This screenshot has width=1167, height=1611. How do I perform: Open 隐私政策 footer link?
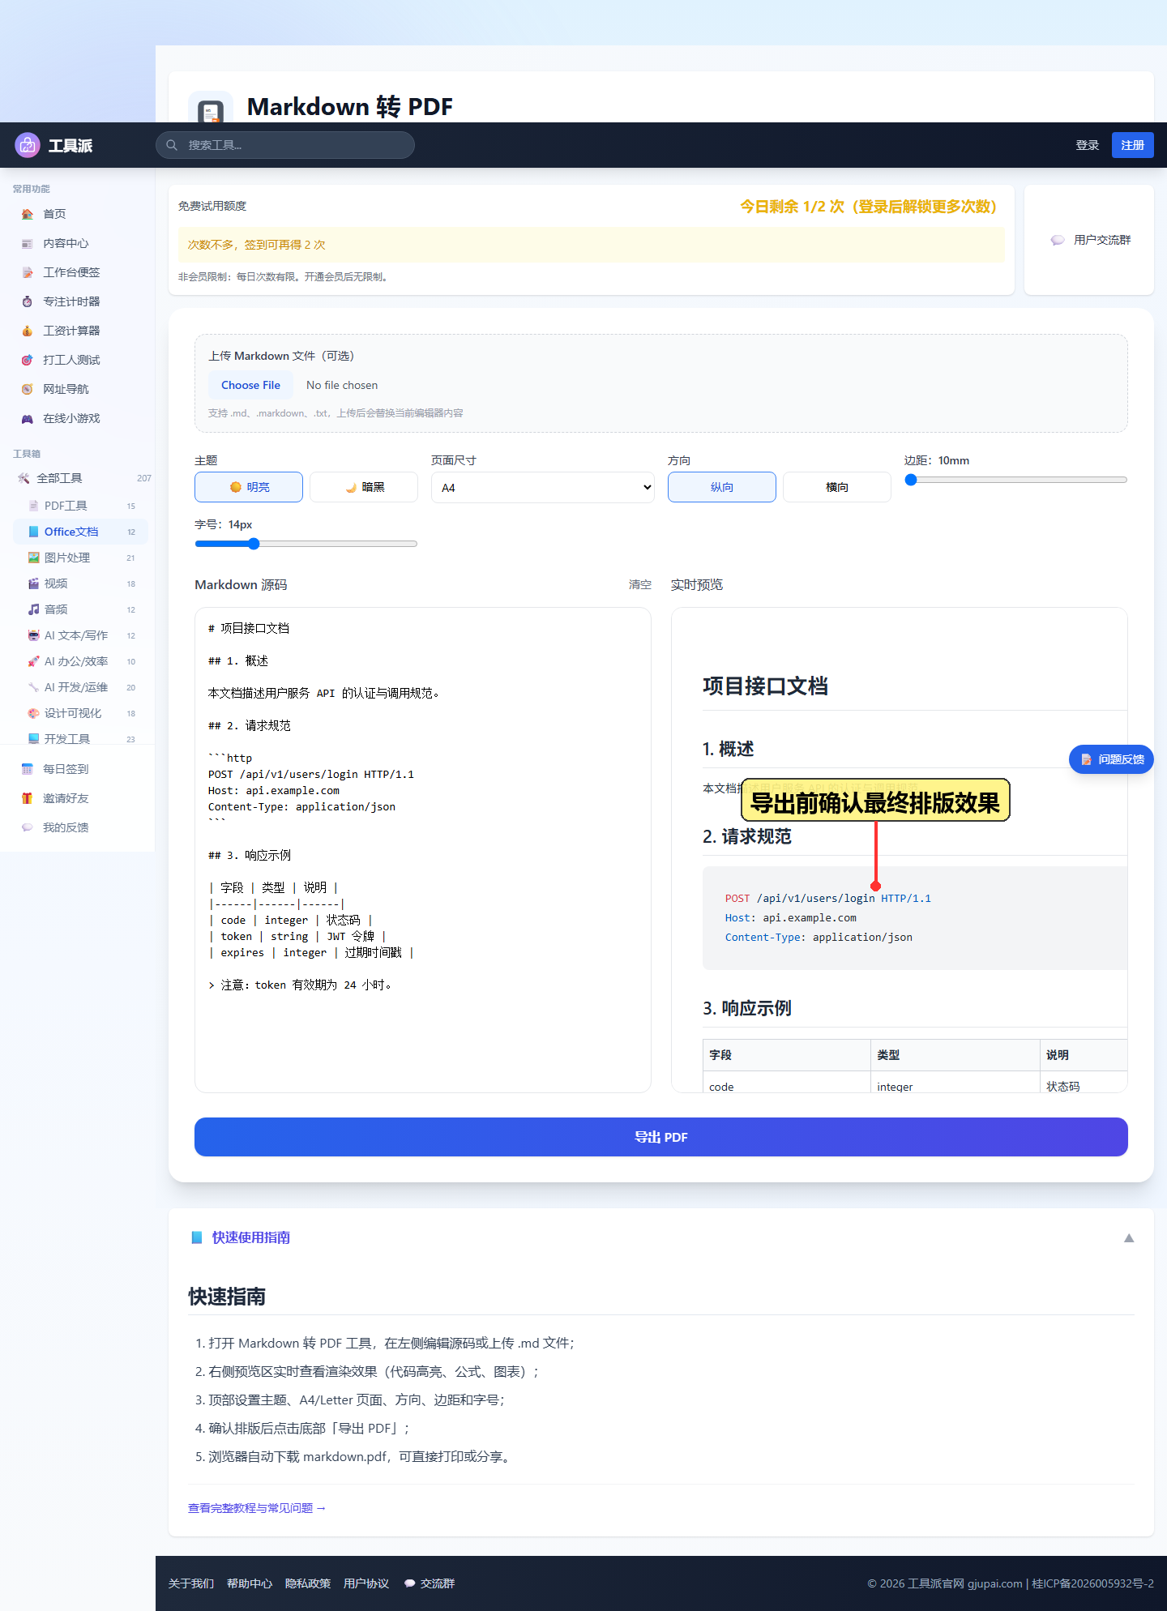pyautogui.click(x=308, y=1583)
